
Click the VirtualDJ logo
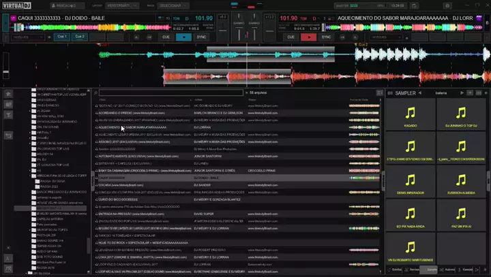pyautogui.click(x=16, y=5)
